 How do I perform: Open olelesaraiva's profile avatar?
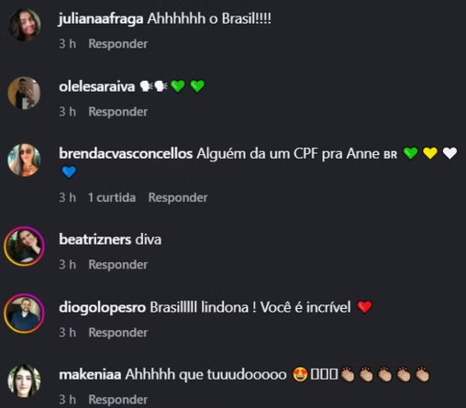(24, 93)
